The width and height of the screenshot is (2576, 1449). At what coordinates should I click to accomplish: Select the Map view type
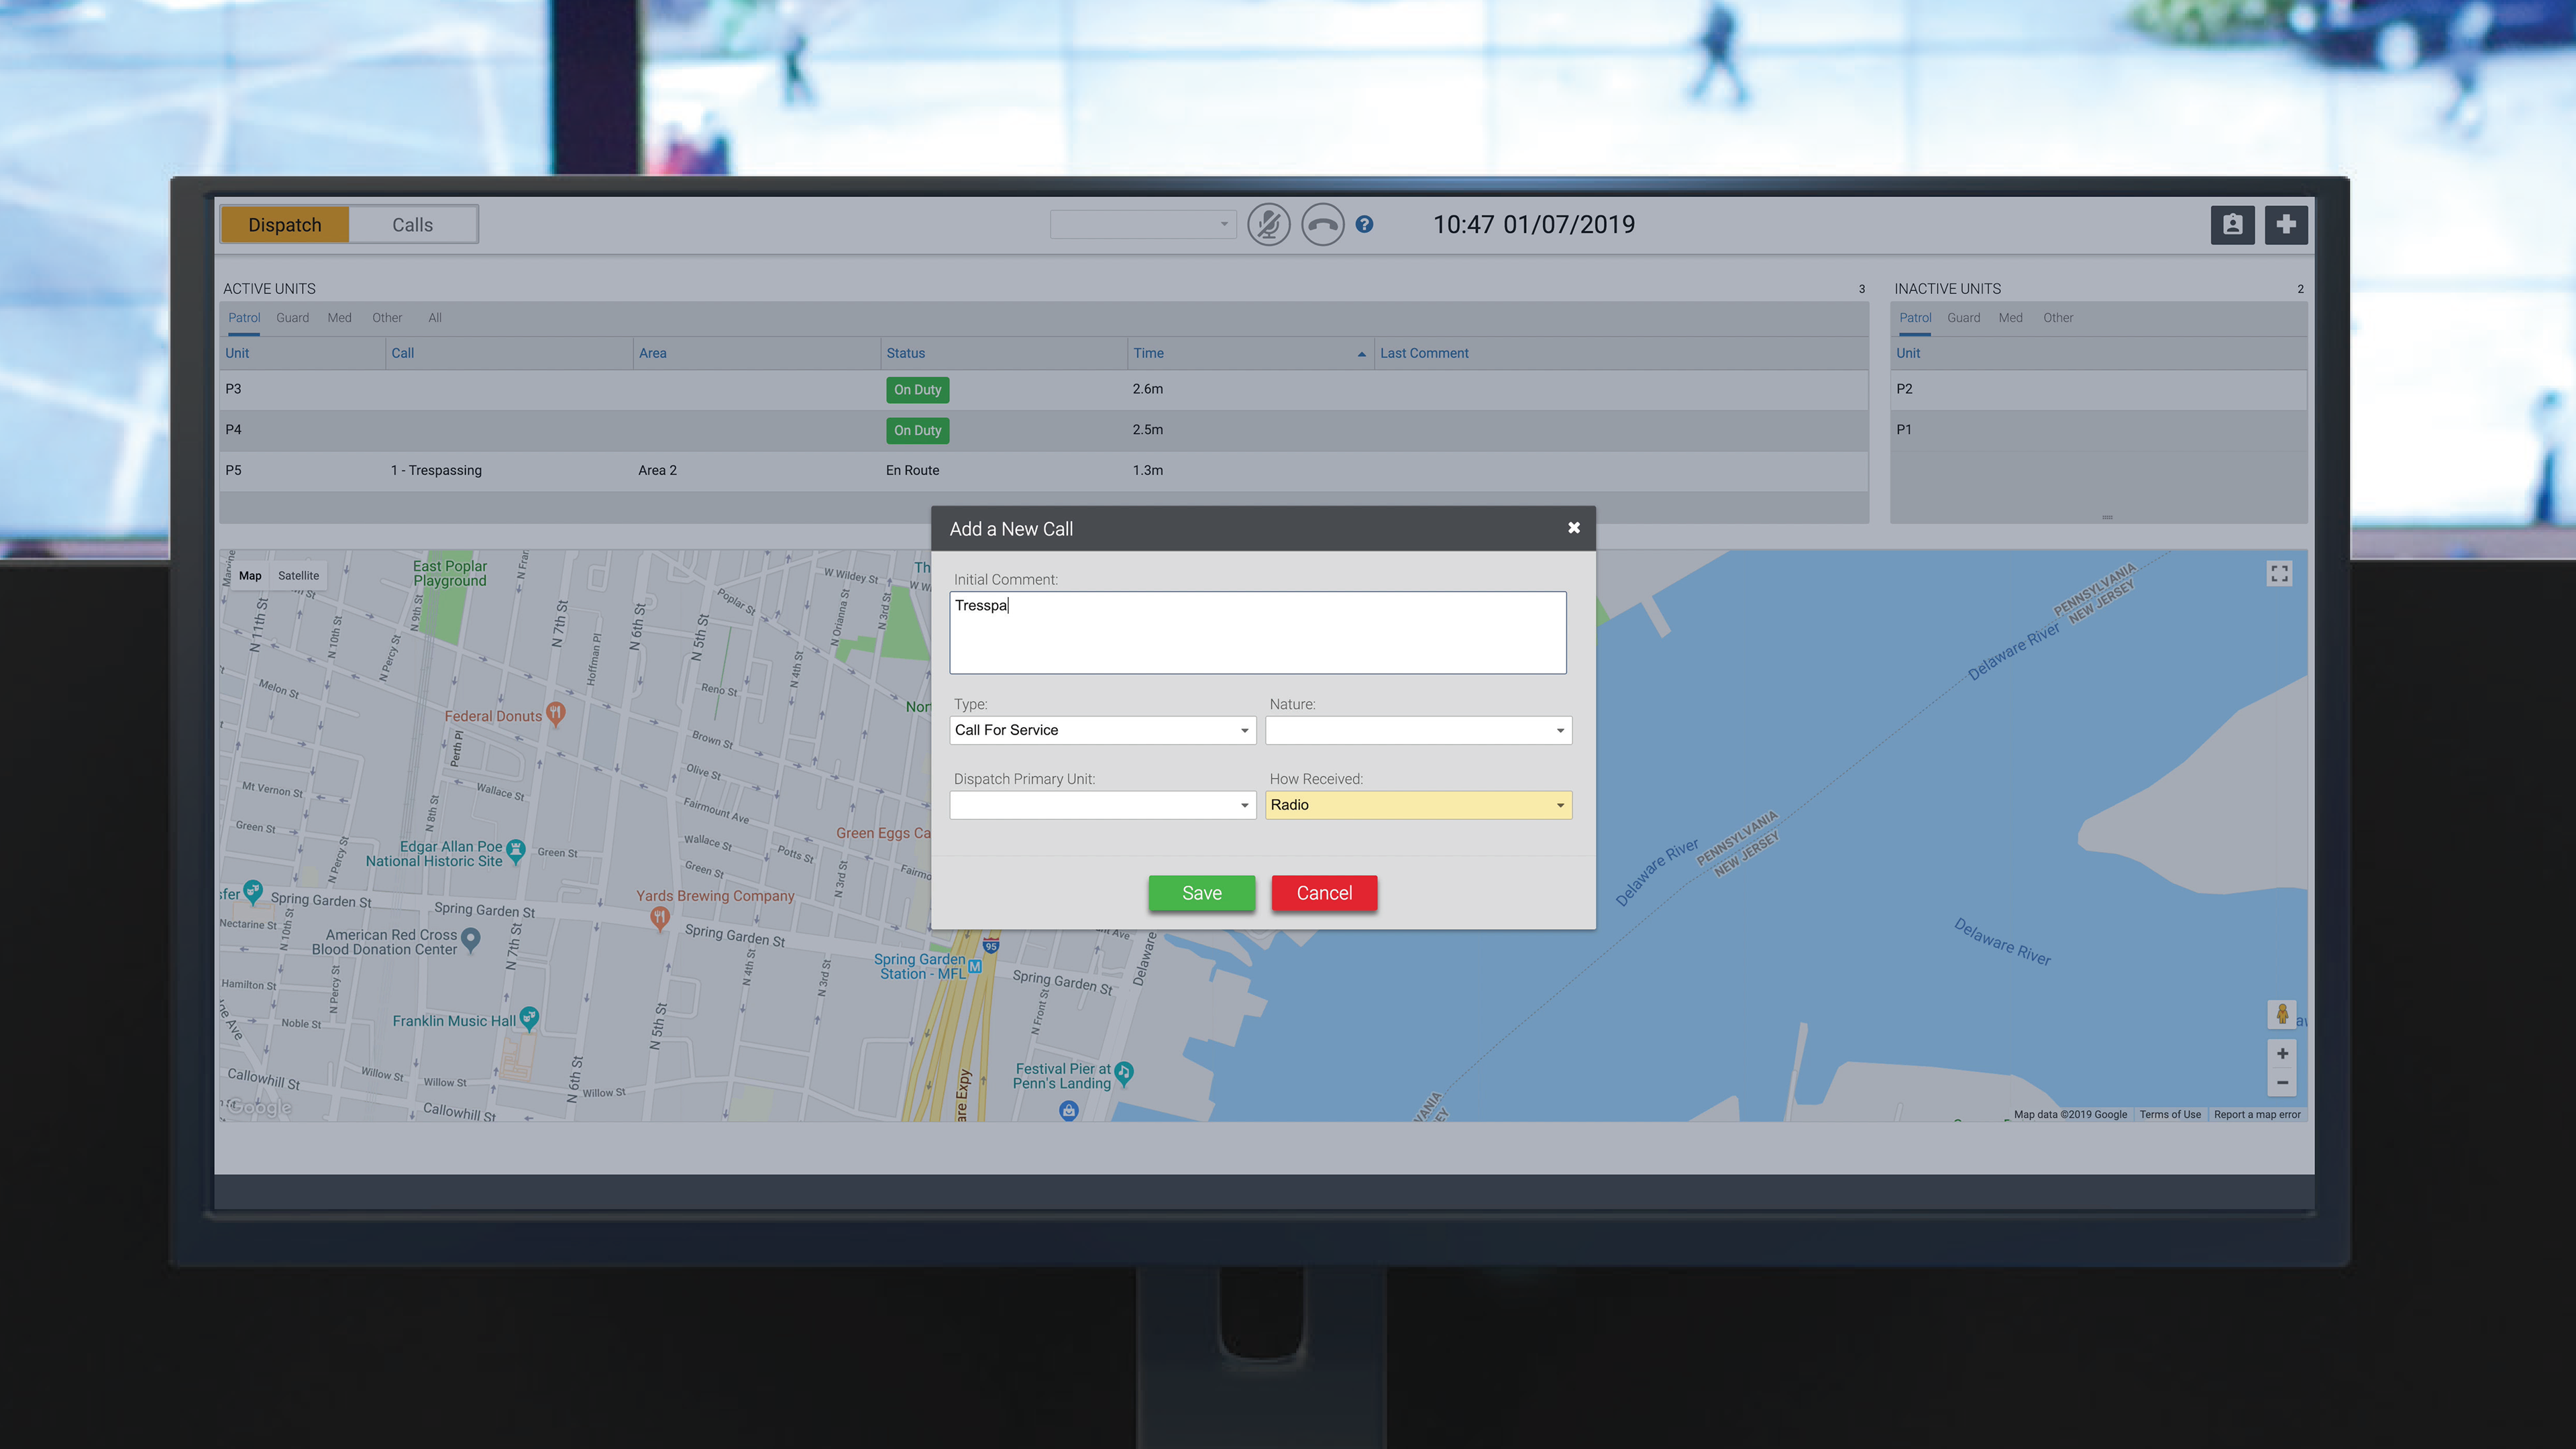250,576
